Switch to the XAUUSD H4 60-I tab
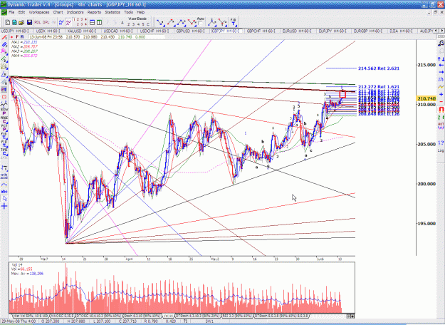 82,31
